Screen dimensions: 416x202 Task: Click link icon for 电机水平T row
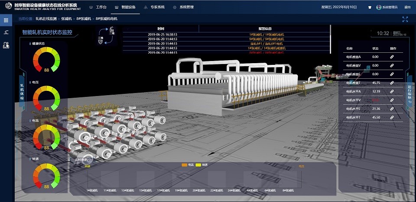392,117
